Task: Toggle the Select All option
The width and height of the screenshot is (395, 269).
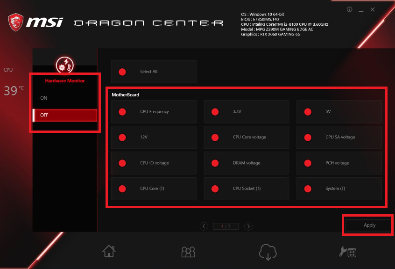Action: (x=122, y=72)
